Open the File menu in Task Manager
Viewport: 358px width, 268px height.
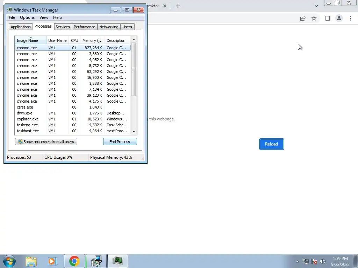coord(12,17)
